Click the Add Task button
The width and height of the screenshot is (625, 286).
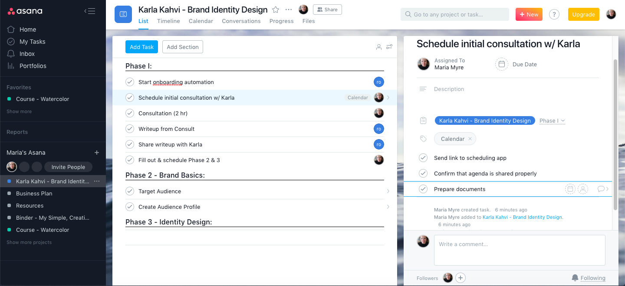pos(141,47)
